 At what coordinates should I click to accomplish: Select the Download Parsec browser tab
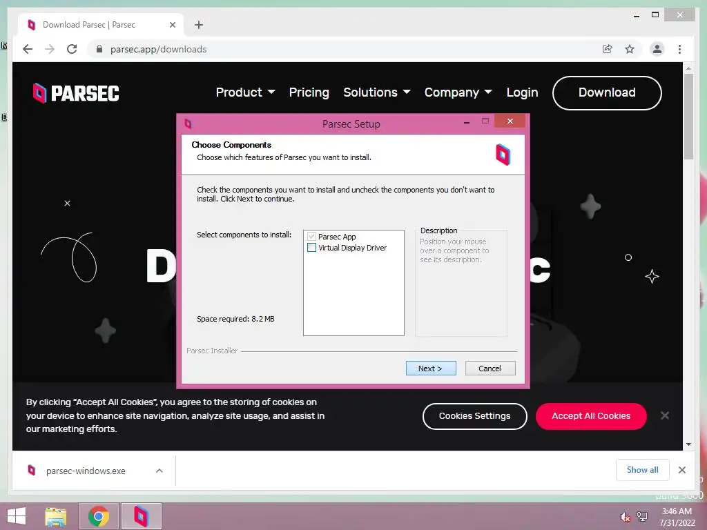coord(101,25)
